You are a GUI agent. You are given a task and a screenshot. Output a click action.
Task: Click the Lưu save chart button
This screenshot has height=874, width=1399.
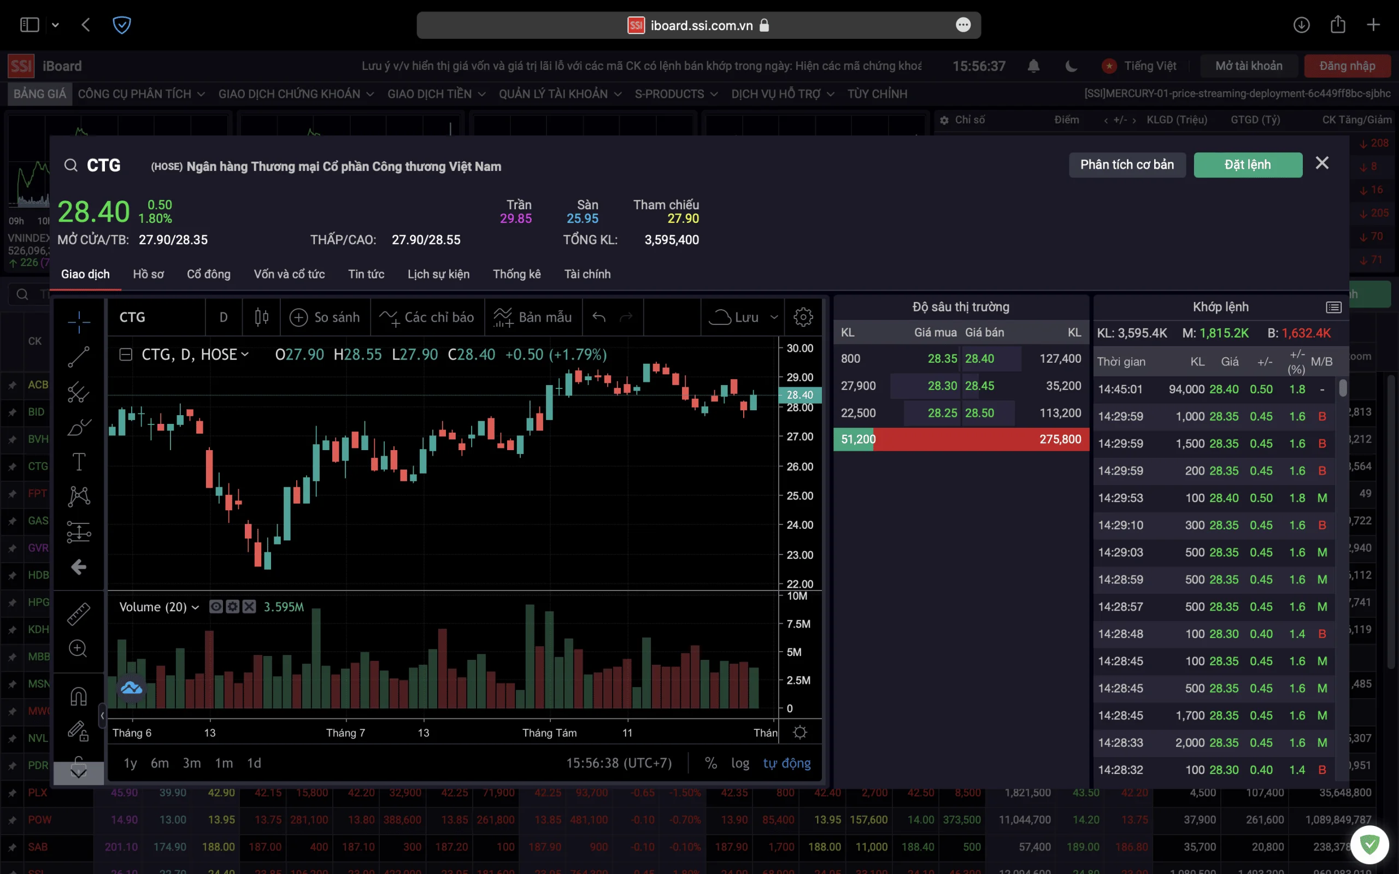click(733, 317)
